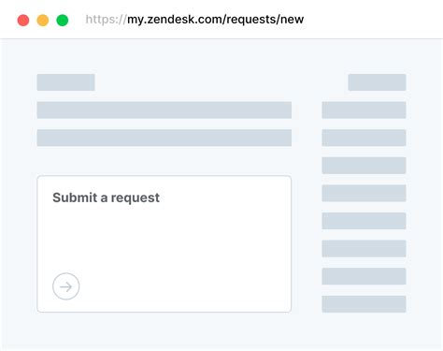Click the circled arrow icon in the card

(65, 286)
